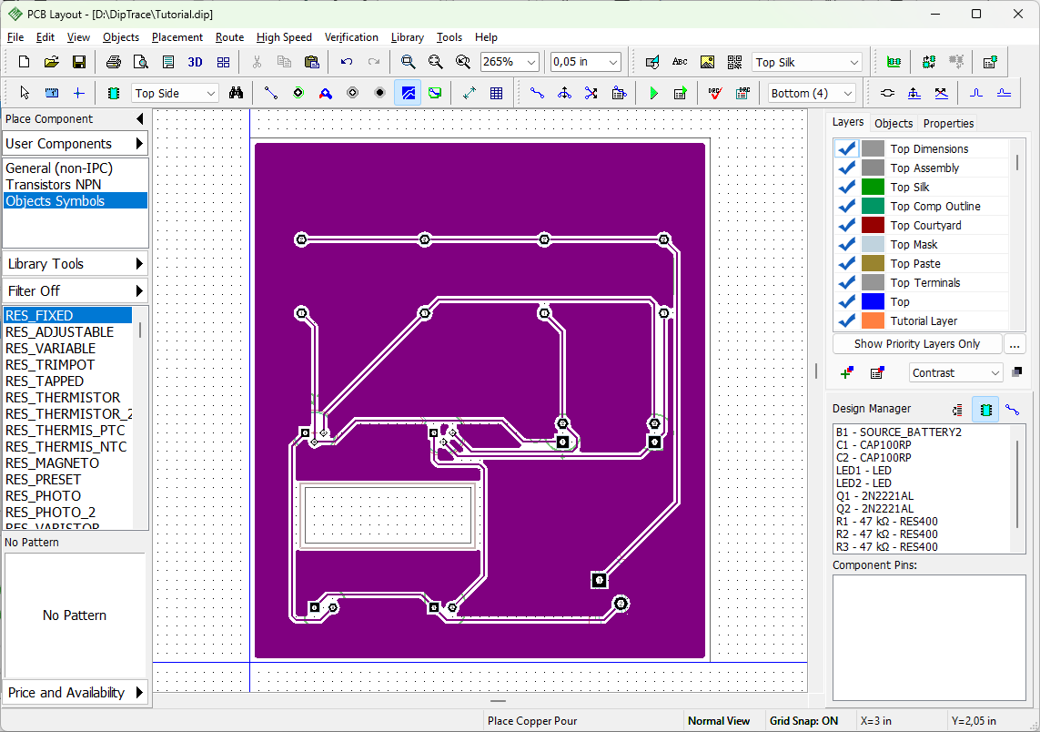Viewport: 1040px width, 732px height.
Task: Click the ellipsis button beside priority layers
Action: (1014, 344)
